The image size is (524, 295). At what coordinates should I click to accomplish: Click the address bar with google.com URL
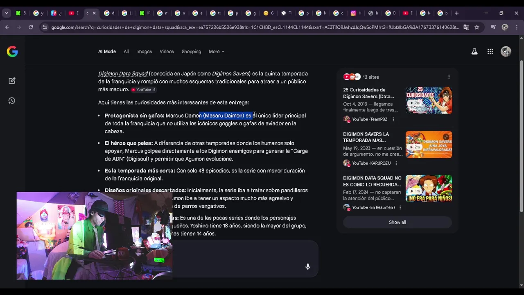coord(254,27)
